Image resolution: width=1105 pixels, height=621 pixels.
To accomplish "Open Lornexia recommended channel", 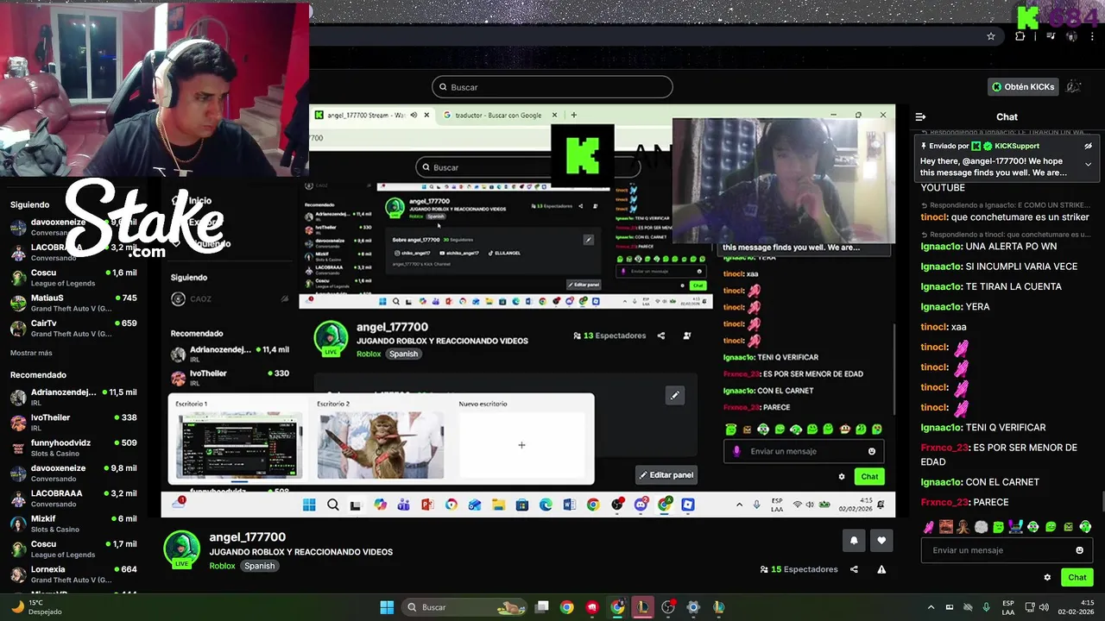I will pos(73,574).
